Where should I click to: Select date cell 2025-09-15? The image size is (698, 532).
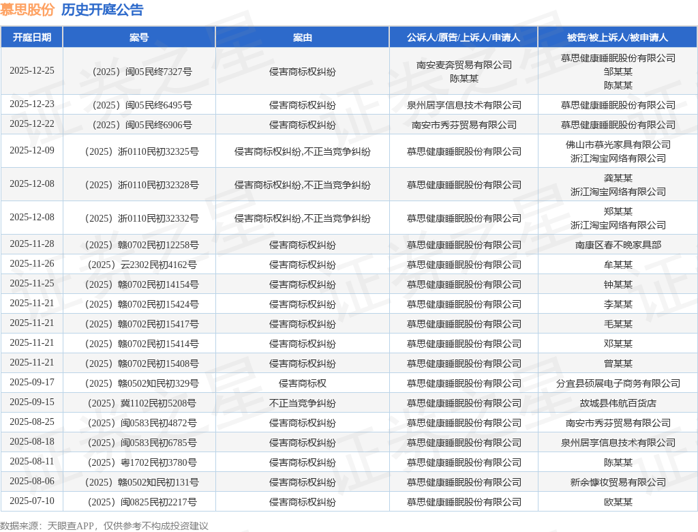tap(32, 402)
